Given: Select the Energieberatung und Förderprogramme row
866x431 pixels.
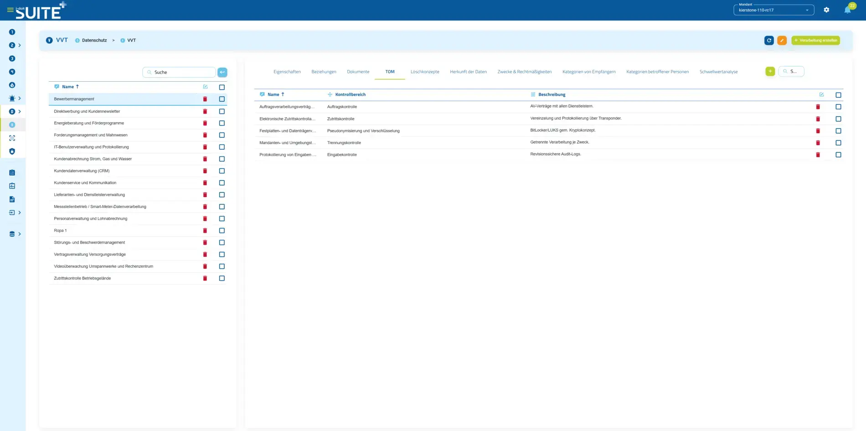Looking at the screenshot, I should pyautogui.click(x=138, y=123).
